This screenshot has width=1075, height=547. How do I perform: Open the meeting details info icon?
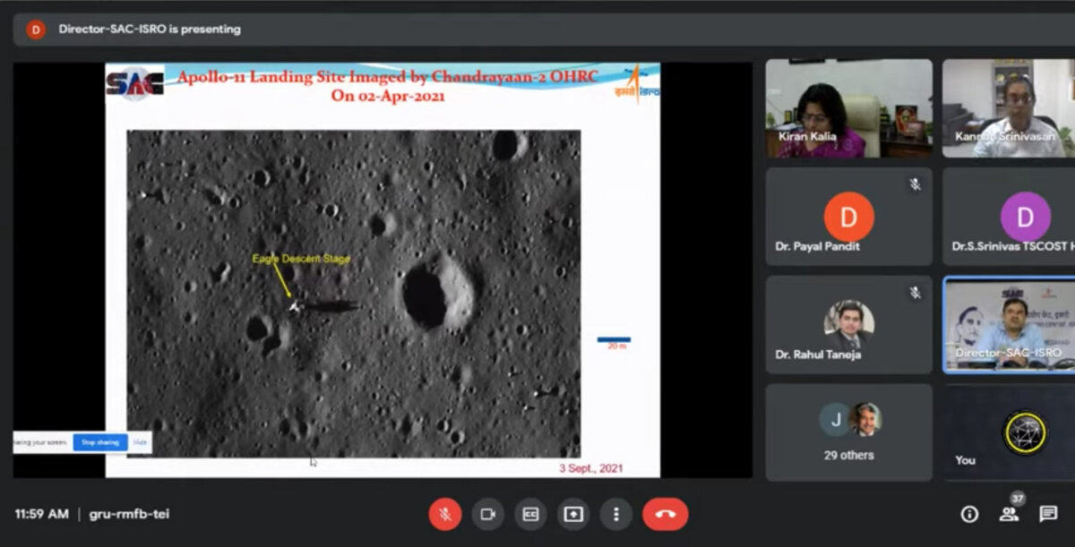(x=969, y=514)
